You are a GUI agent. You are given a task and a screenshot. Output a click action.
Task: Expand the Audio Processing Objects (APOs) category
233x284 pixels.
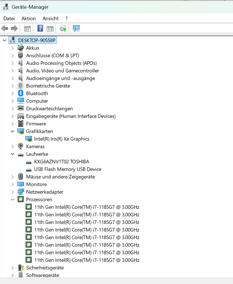pyautogui.click(x=12, y=63)
